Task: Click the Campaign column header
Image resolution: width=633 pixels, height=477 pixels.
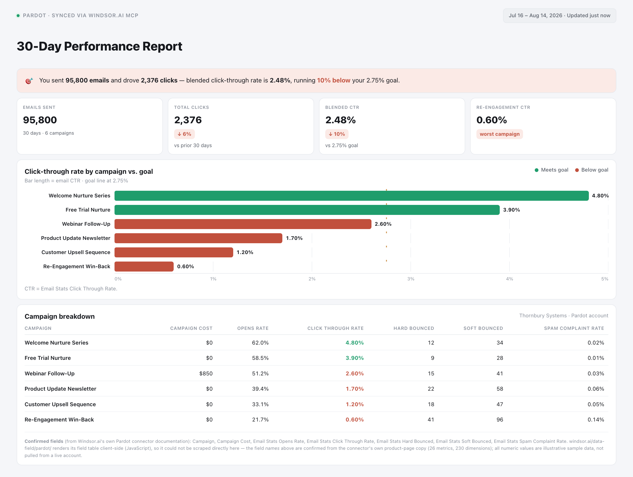Action: click(x=38, y=328)
